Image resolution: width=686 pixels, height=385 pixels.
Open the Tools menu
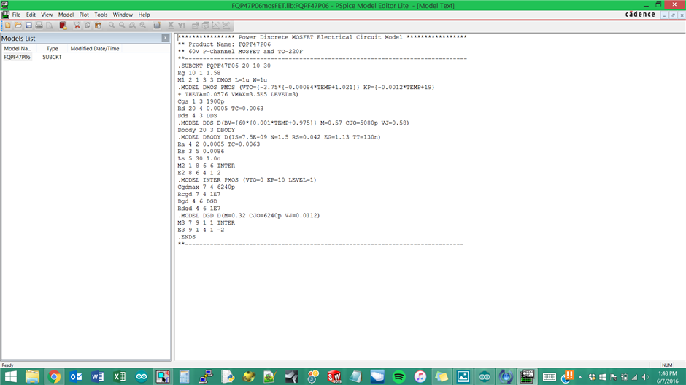click(101, 15)
